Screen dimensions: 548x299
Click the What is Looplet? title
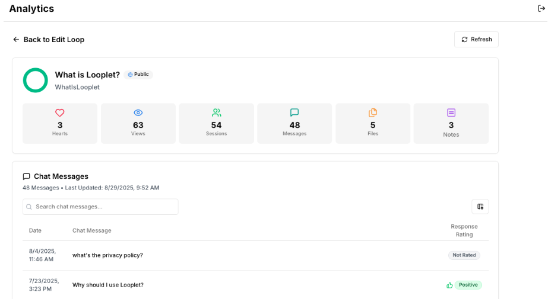[87, 75]
